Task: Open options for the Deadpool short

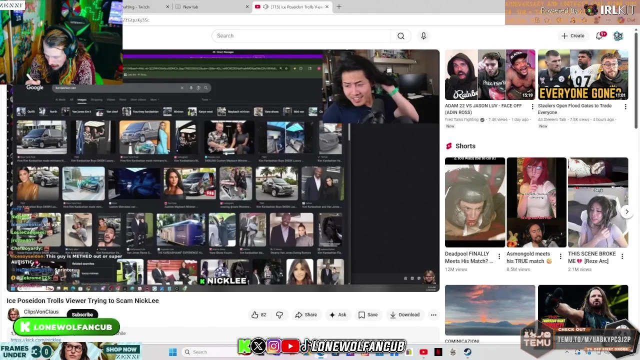Action: 499,256
